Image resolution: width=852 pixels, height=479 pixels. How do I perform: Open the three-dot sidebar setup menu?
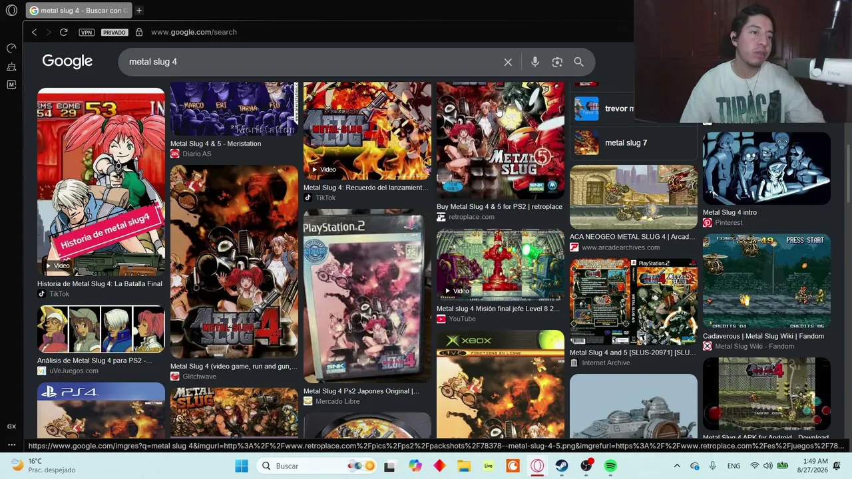point(11,444)
